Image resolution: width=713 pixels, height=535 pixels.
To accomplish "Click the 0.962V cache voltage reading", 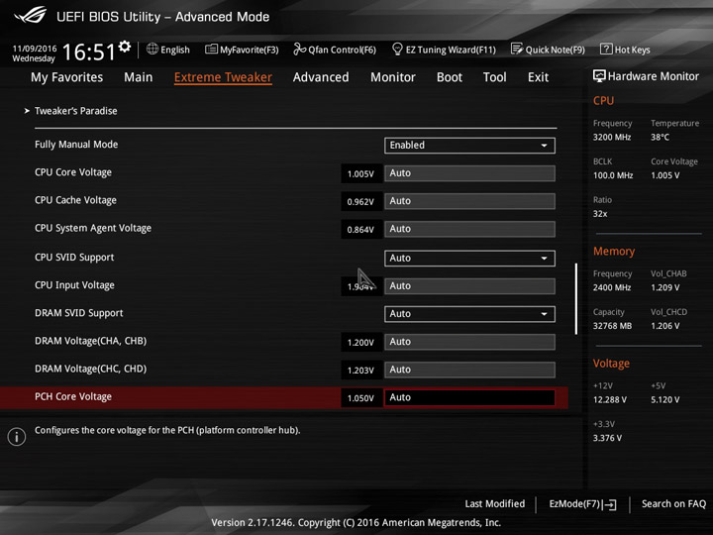I will pyautogui.click(x=361, y=201).
